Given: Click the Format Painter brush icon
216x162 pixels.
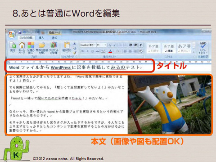Looking at the screenshot, I should tap(75, 53).
